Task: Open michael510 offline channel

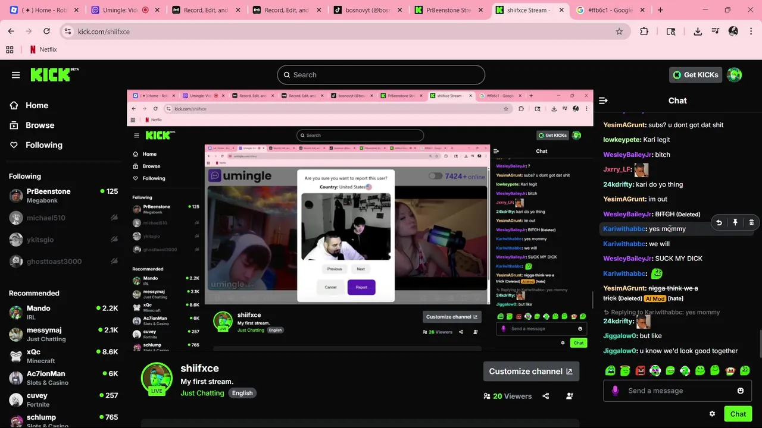Action: 63,218
